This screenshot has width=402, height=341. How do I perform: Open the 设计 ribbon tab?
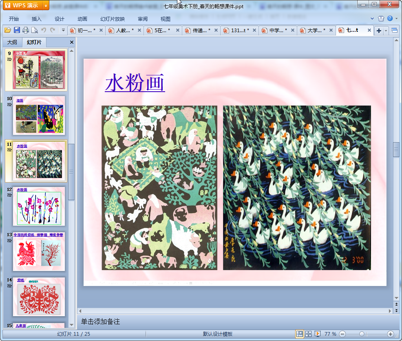coord(59,19)
